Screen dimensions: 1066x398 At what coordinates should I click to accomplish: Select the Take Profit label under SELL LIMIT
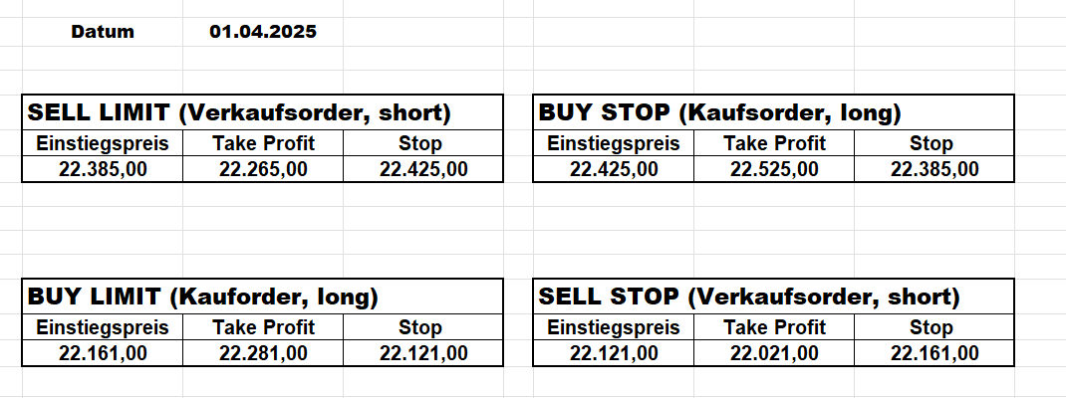point(263,143)
